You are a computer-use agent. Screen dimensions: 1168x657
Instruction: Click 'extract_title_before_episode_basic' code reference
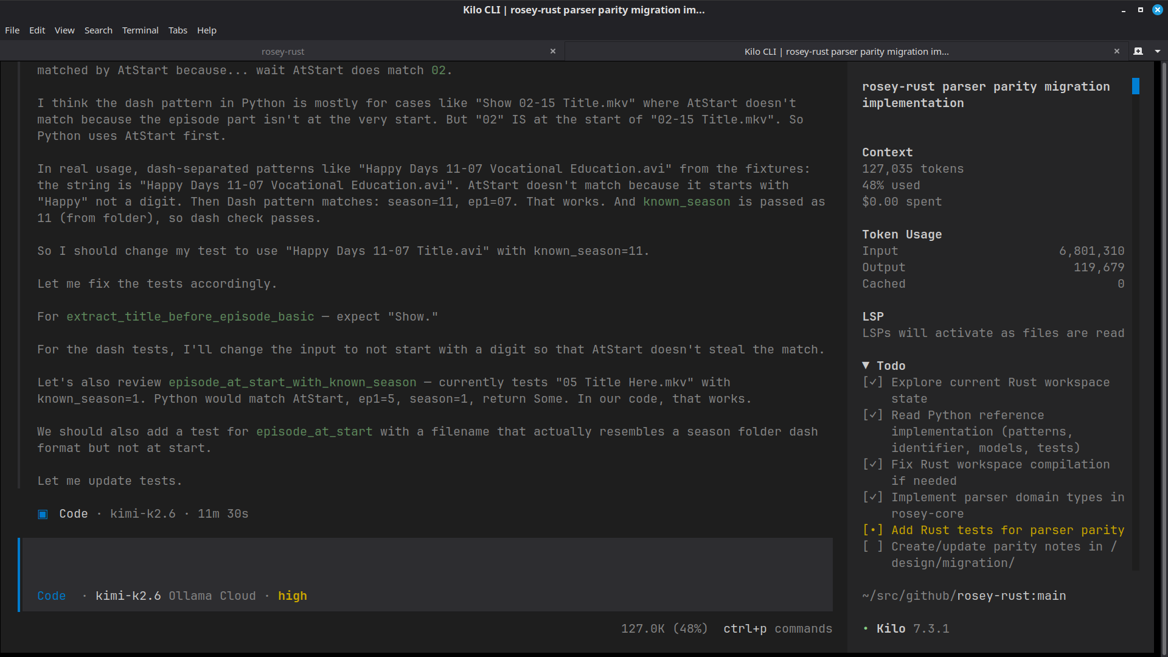190,317
